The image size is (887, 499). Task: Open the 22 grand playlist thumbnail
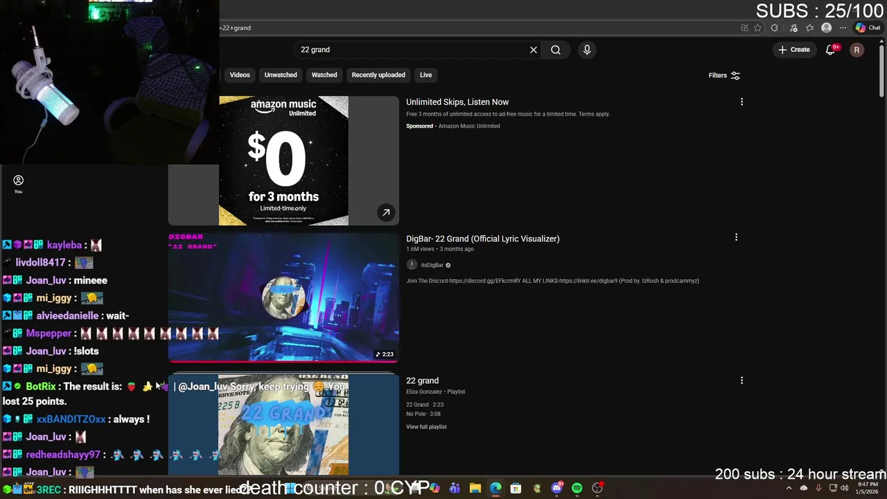point(283,425)
